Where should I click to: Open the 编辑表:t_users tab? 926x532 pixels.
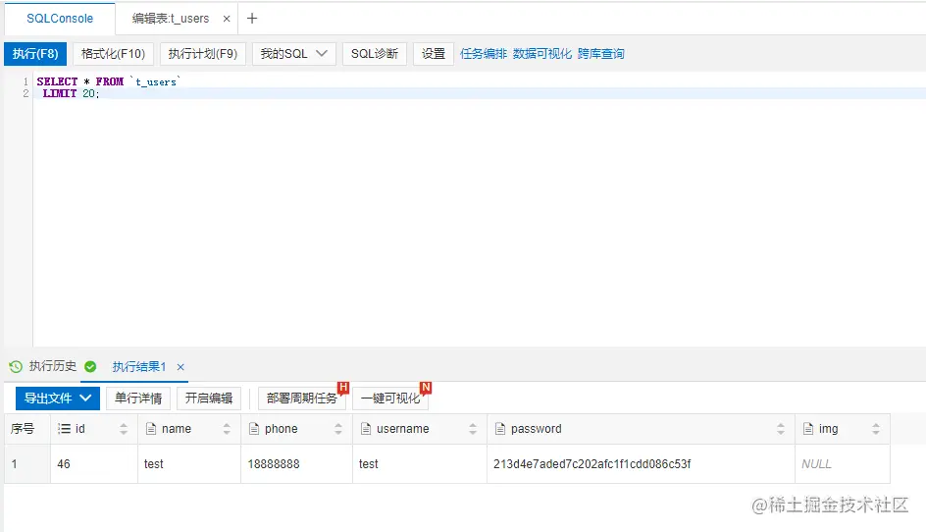[x=171, y=19]
